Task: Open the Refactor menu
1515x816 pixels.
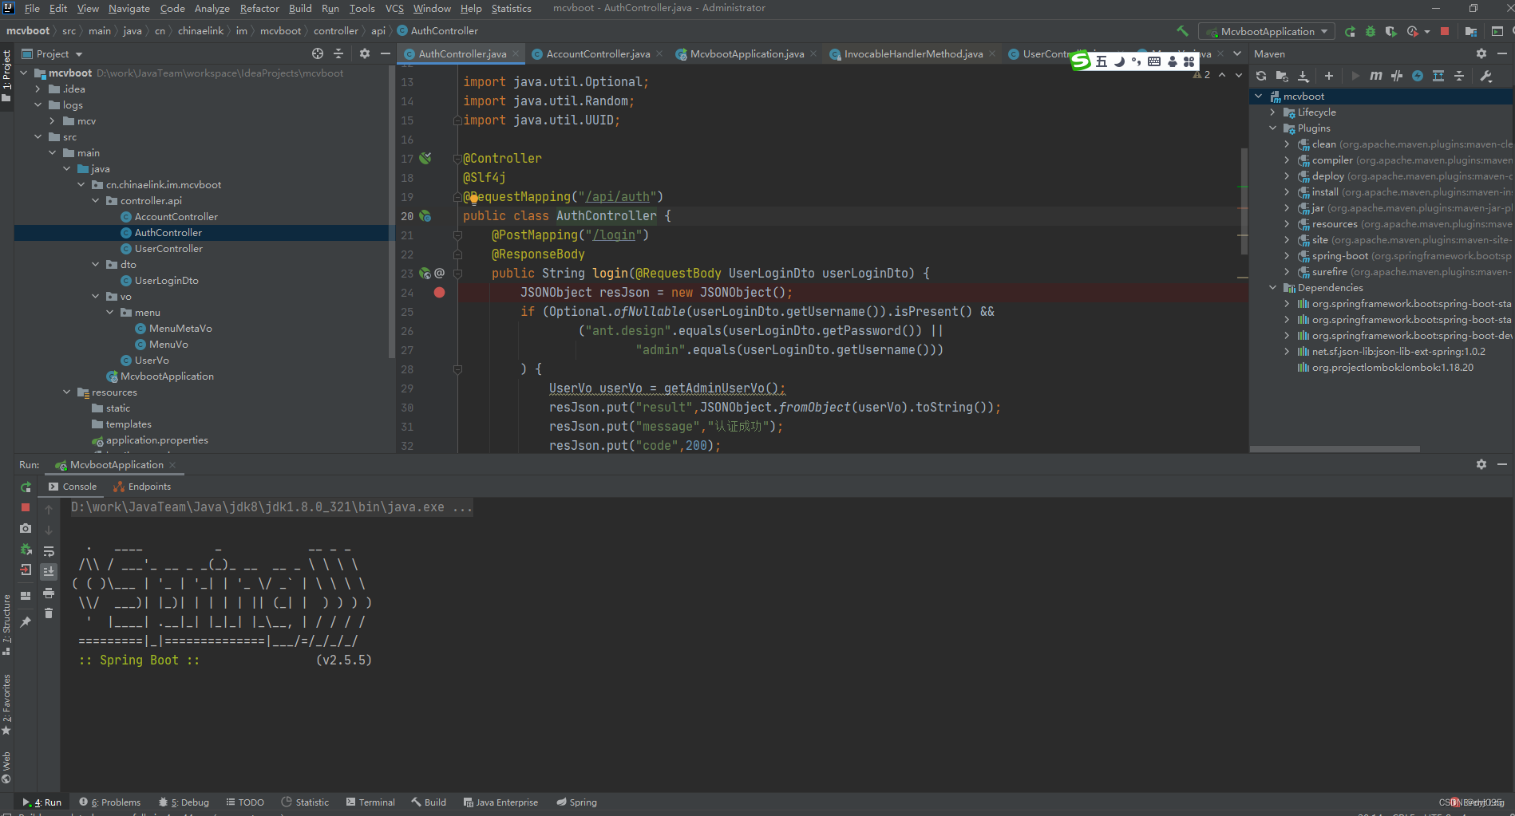Action: click(259, 8)
